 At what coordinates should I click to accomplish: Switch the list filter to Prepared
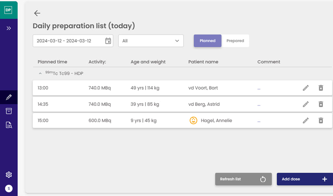click(235, 40)
